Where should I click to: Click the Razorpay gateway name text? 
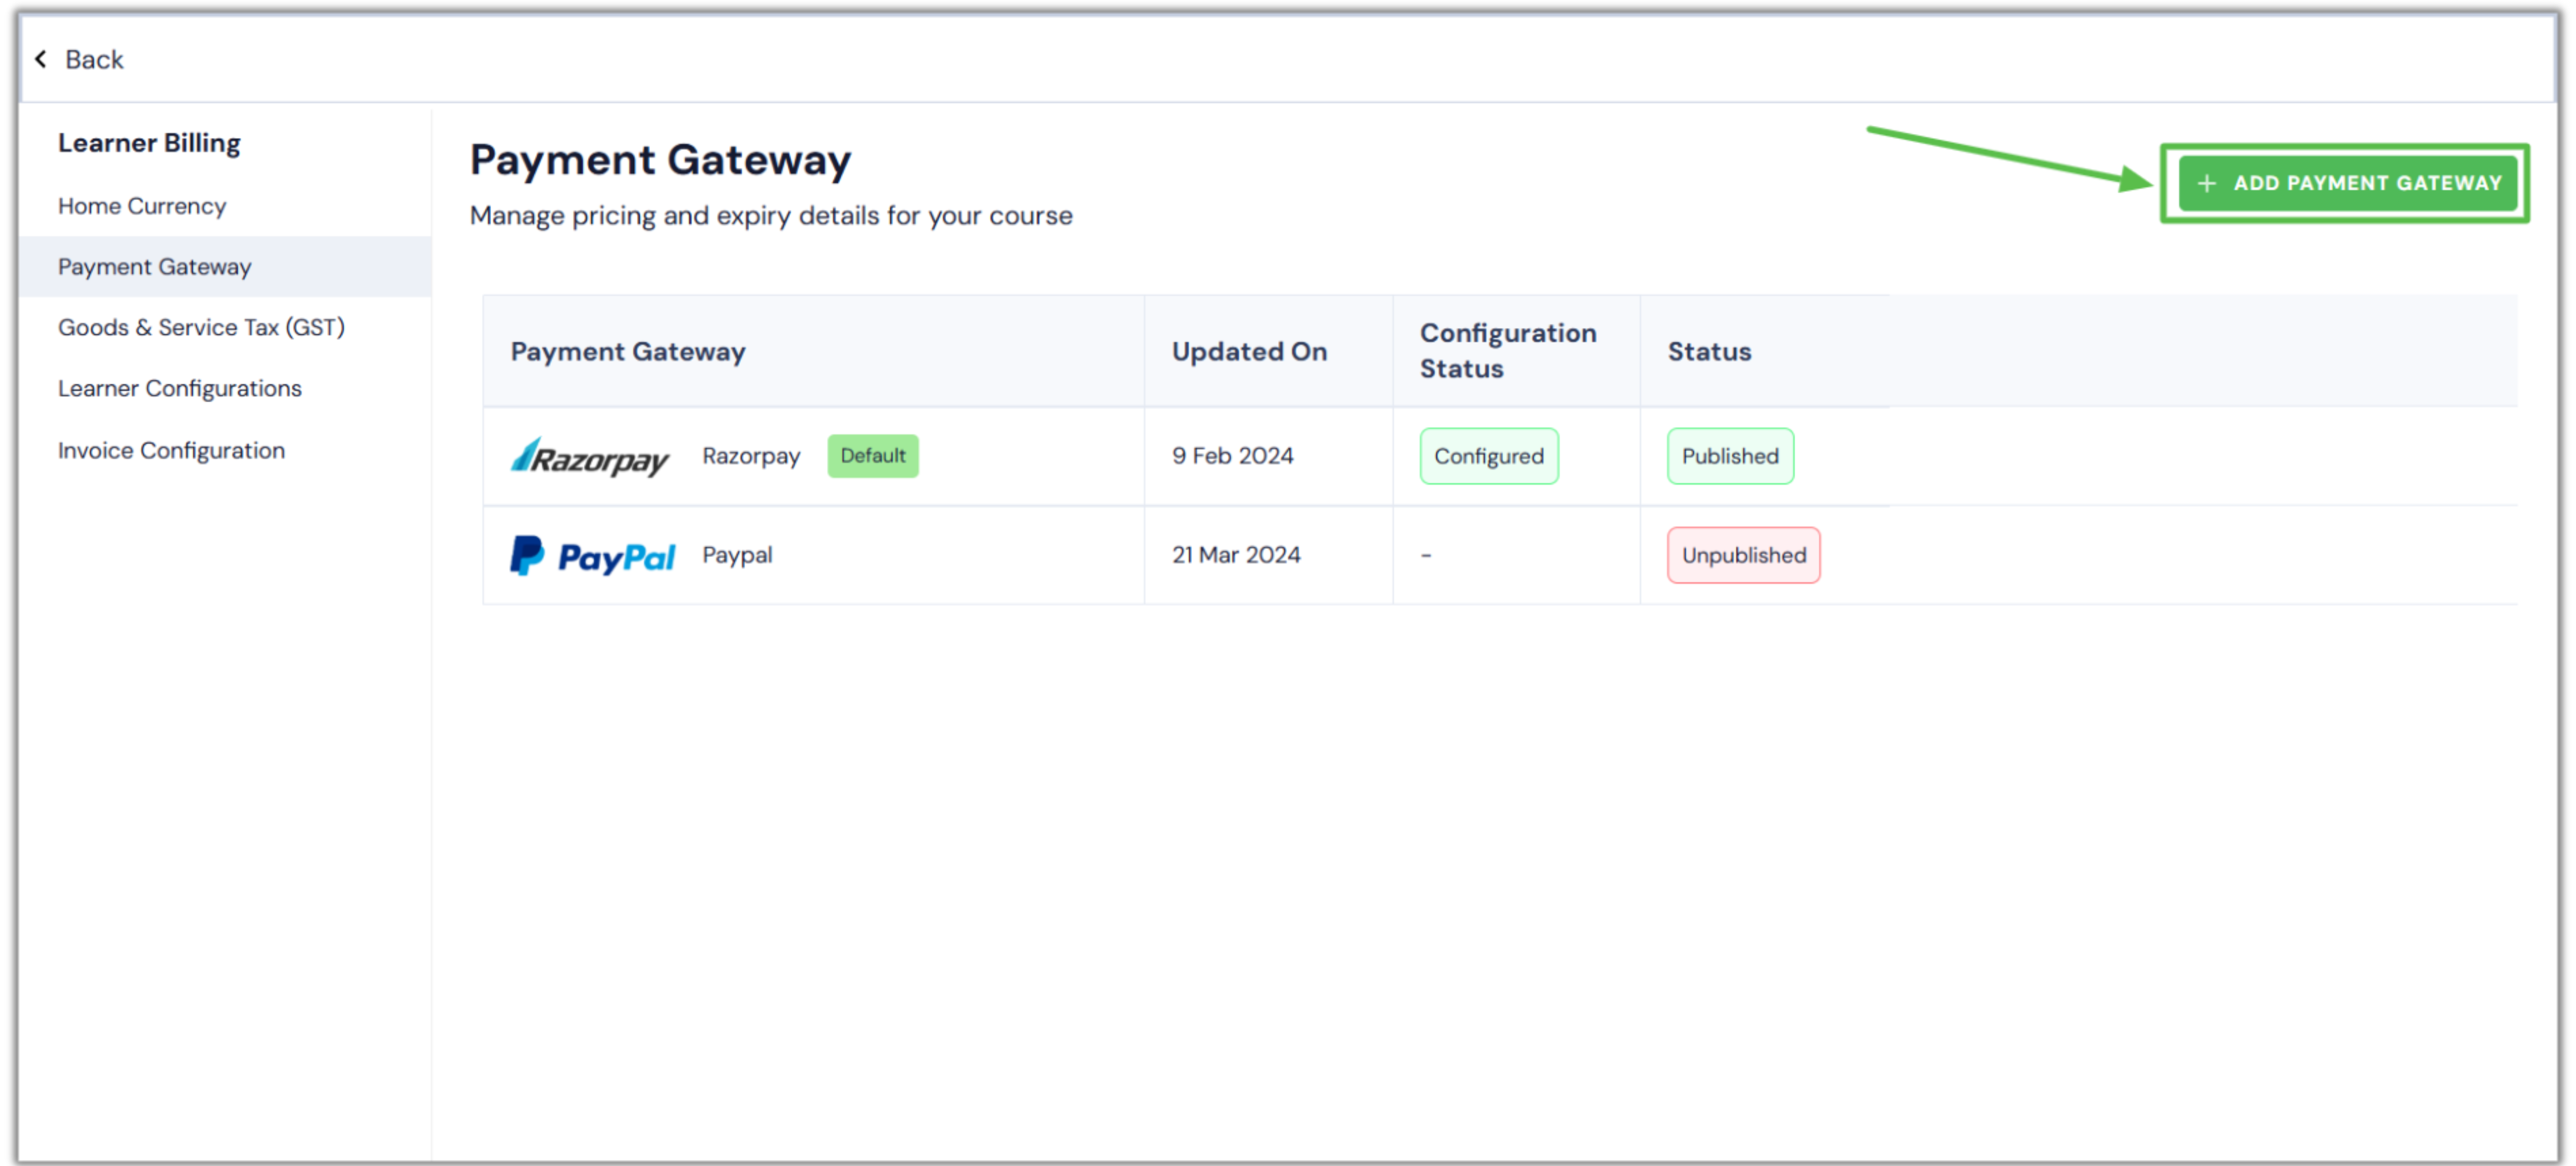pos(751,456)
